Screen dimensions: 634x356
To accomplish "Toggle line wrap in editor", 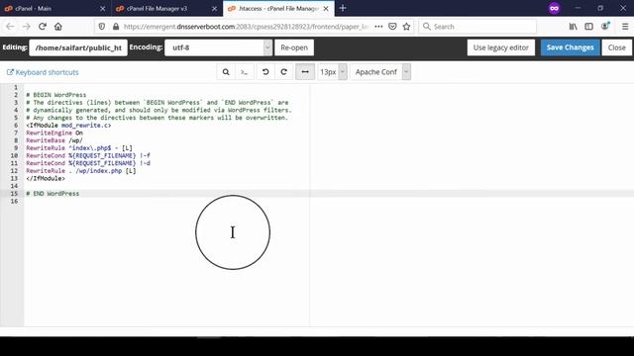I will click(305, 72).
